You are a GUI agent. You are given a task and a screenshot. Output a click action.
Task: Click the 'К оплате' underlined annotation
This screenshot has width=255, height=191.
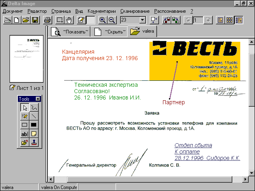coord(187,152)
